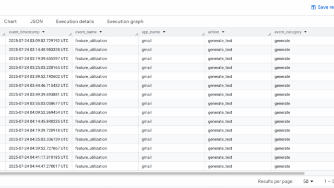Click generate_text in the 04:19:39 row
Image resolution: width=334 pixels, height=188 pixels.
220,130
